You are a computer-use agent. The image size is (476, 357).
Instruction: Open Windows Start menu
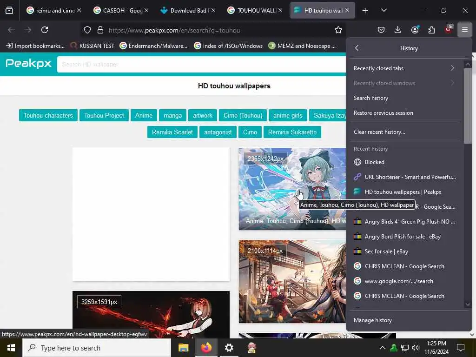pos(11,348)
